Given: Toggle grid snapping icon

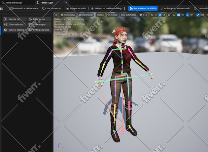Looking at the screenshot, I should pyautogui.click(x=179, y=15).
